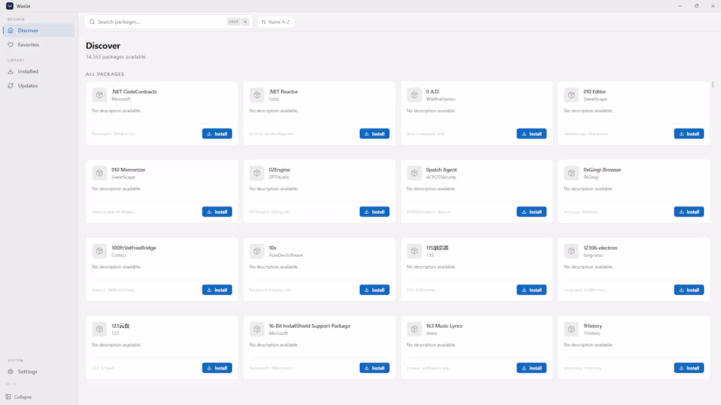Open 163 Music Lyrics title
Screen dimensions: 721x405
click(x=444, y=326)
